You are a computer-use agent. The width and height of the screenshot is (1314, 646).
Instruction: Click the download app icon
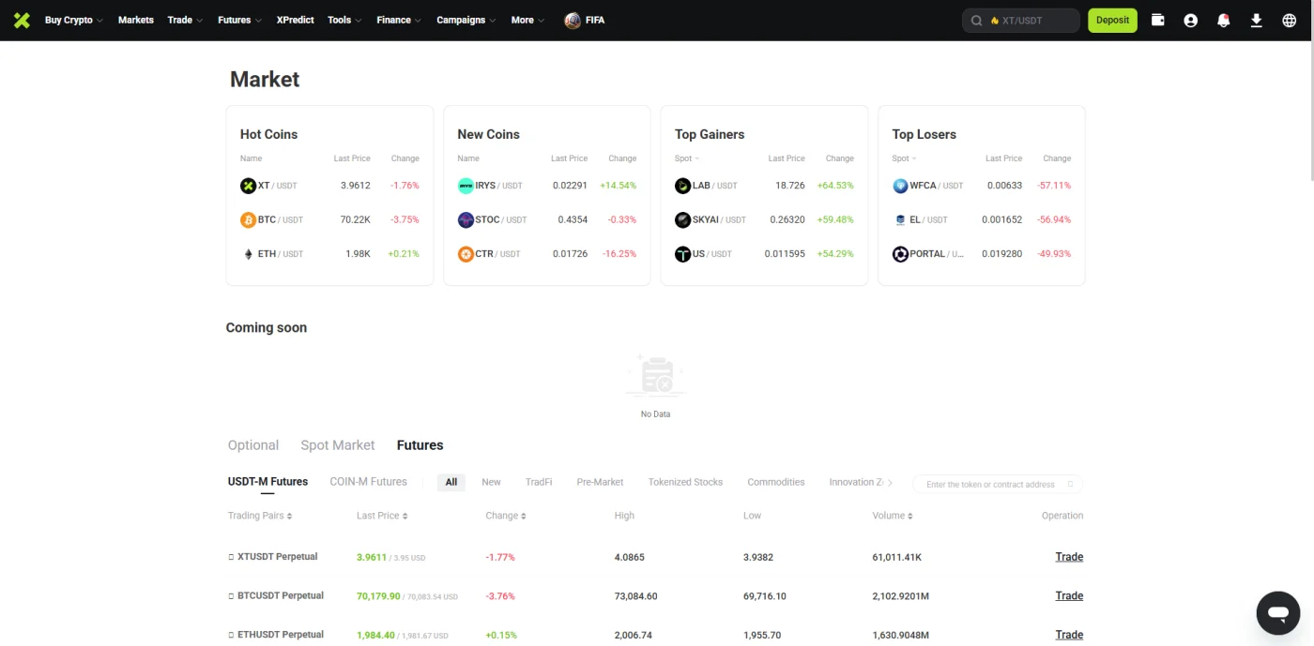(1256, 20)
